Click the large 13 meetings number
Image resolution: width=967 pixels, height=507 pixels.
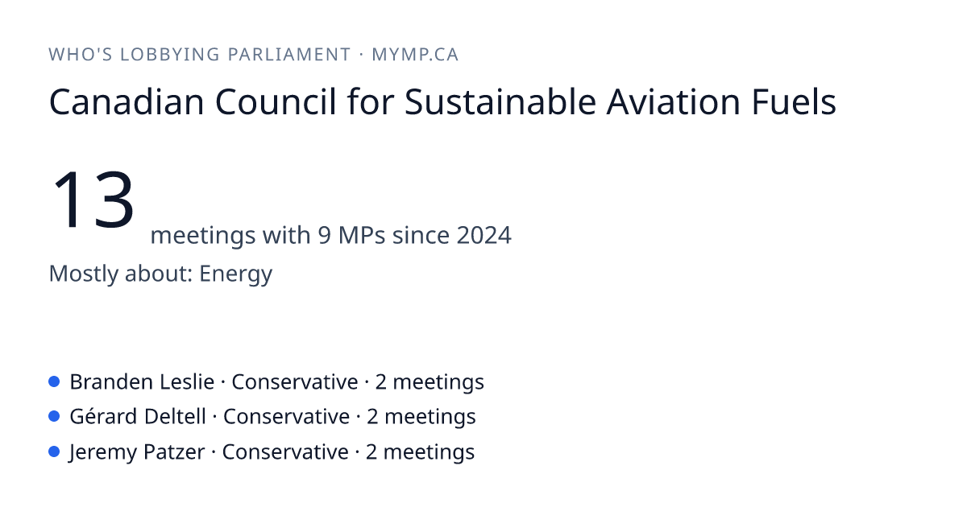pos(93,200)
